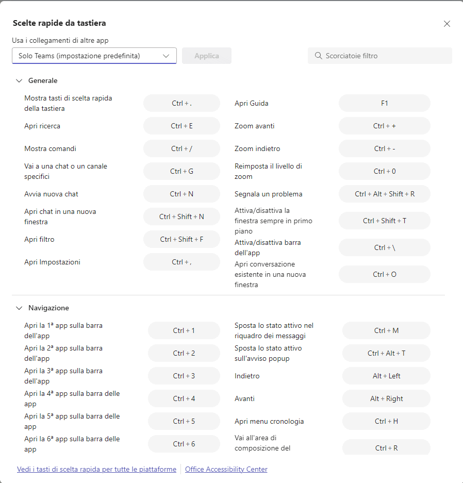Click the Apri filtro label
Viewport: 463px width, 483px height.
[x=39, y=239]
